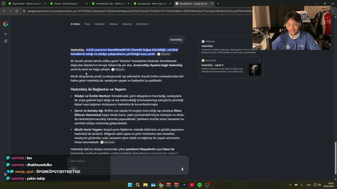Click the microphone in the question box
Viewport: 337px width, 189px height.
pyautogui.click(x=182, y=169)
